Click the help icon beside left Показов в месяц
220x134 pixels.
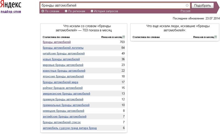(x=123, y=37)
